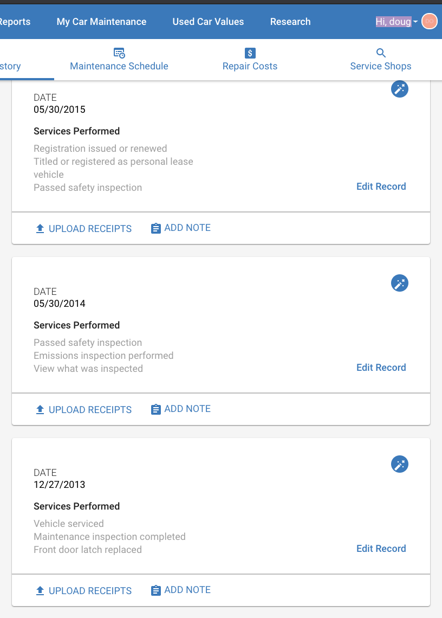The image size is (442, 618).
Task: Click the Service Shops magnifier icon
Action: click(x=381, y=53)
